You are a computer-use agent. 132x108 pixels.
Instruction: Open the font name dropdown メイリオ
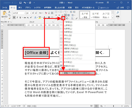point(19,13)
